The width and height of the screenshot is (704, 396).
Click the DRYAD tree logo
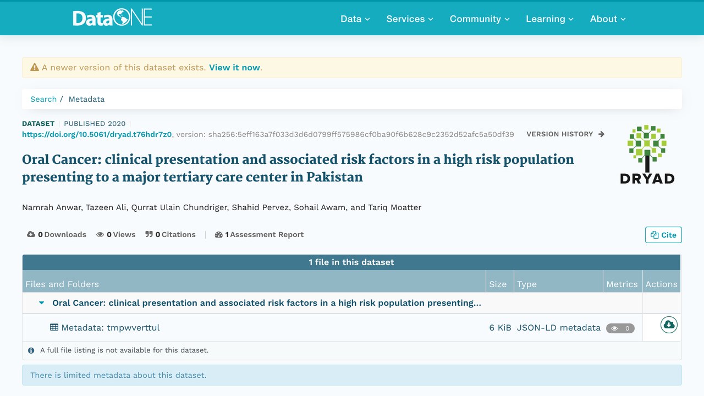tap(647, 154)
